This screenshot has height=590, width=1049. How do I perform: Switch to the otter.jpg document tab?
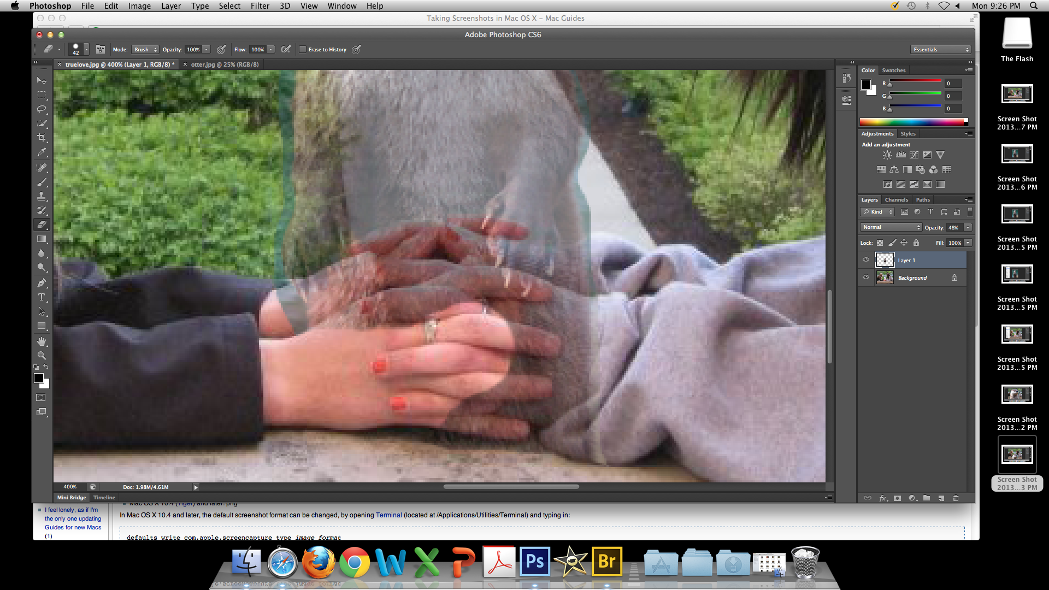225,64
